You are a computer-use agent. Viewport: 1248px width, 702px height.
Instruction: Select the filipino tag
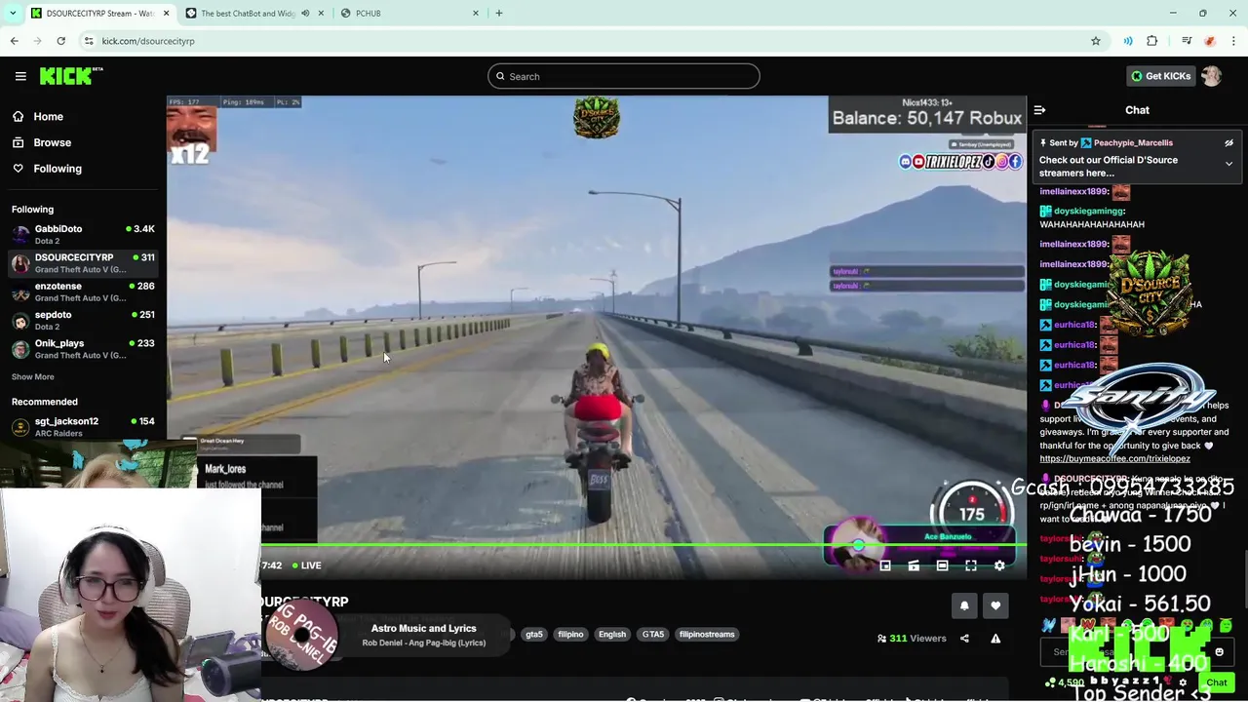[x=570, y=635]
